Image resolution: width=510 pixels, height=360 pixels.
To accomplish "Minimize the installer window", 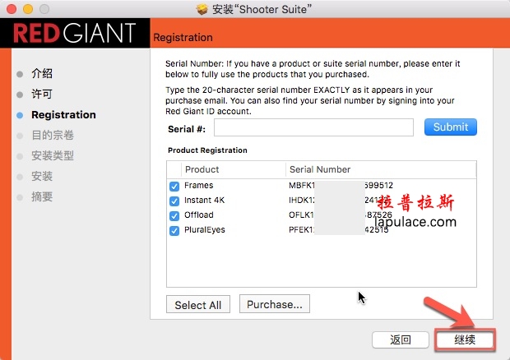I will 28,9.
